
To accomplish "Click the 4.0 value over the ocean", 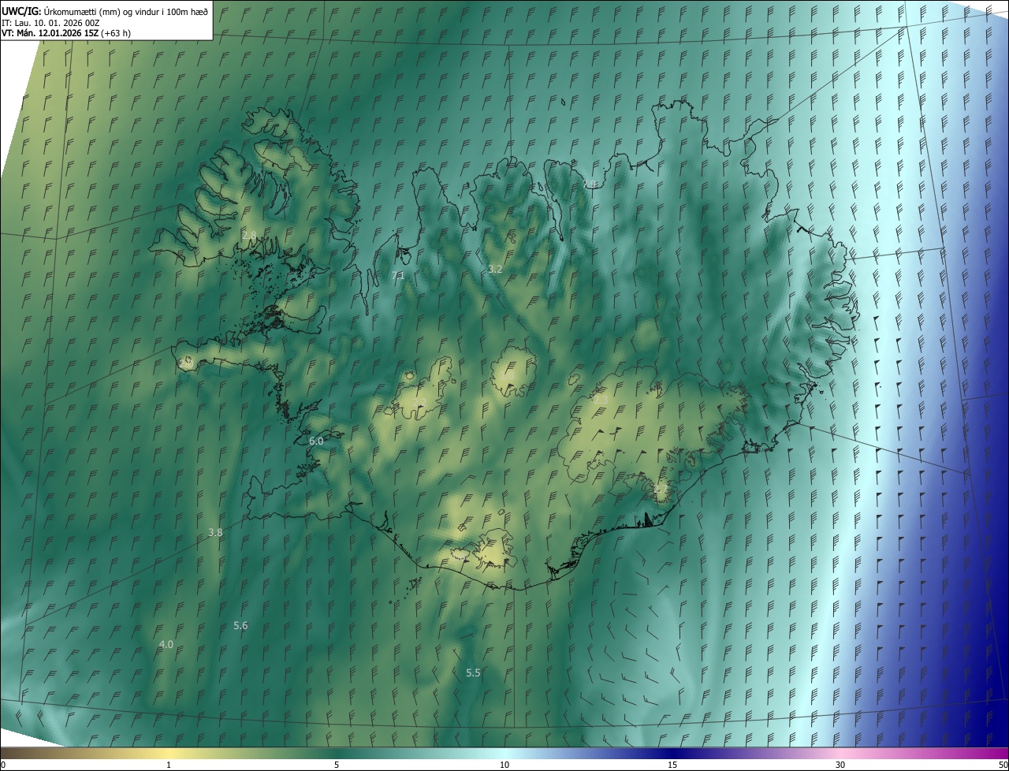I will [x=166, y=645].
